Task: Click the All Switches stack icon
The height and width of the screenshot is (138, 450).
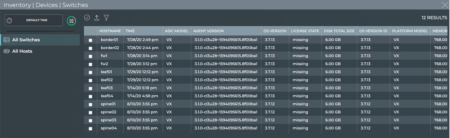Action: click(x=7, y=40)
